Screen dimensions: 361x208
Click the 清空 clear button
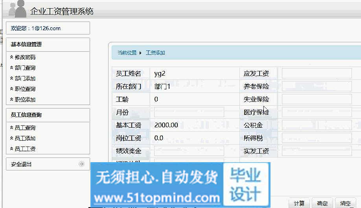coord(346,203)
